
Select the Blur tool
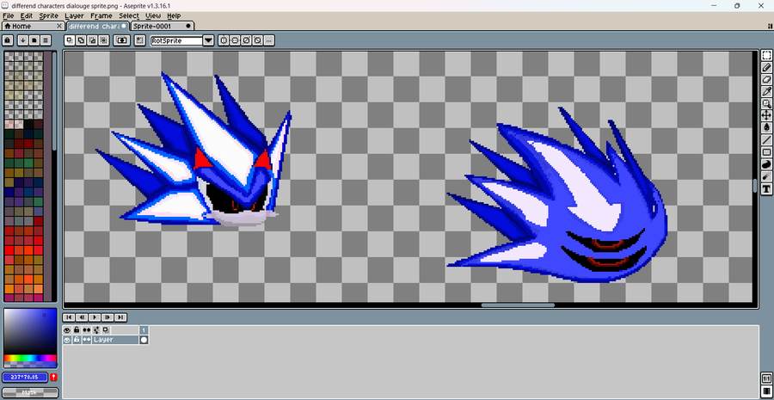[766, 176]
